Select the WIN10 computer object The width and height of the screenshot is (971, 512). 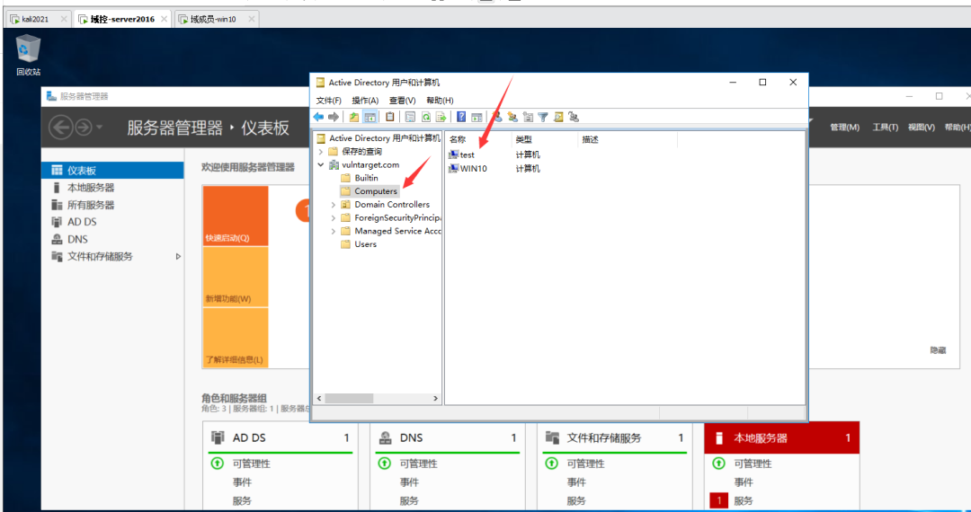point(473,168)
